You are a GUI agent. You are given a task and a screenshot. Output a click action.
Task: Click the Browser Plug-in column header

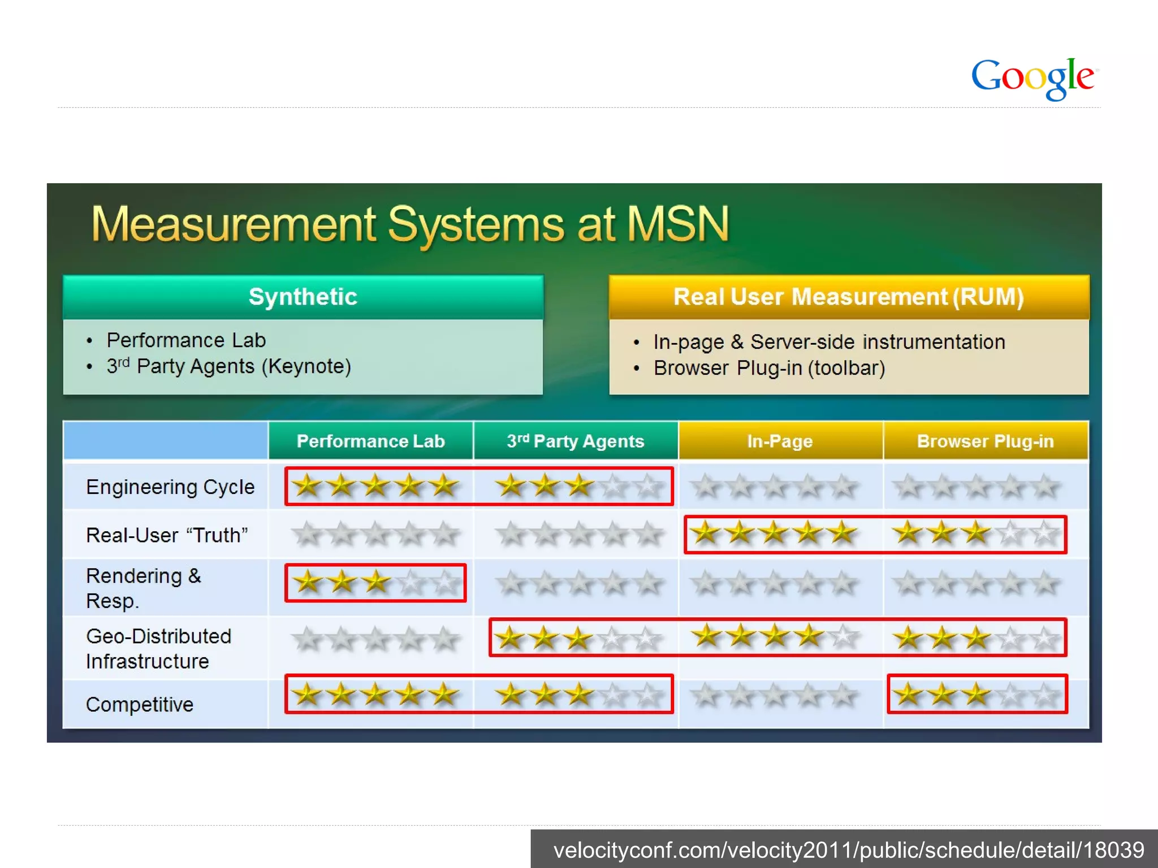pyautogui.click(x=985, y=441)
